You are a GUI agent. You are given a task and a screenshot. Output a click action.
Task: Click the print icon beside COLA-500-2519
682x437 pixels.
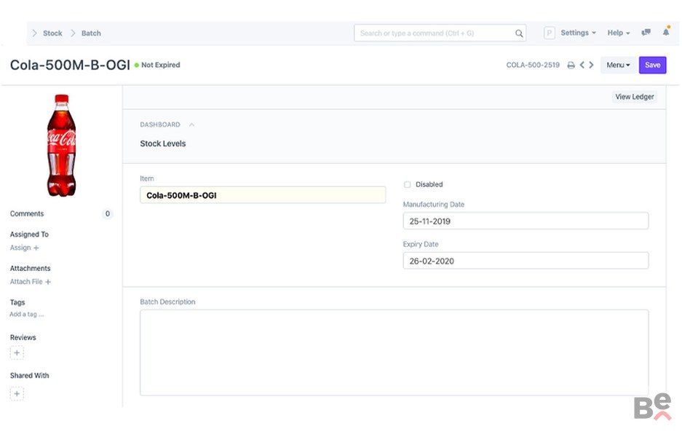click(x=571, y=66)
